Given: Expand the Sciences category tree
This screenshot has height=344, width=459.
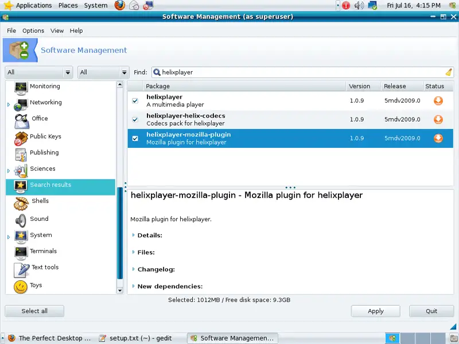Looking at the screenshot, I should pos(9,171).
